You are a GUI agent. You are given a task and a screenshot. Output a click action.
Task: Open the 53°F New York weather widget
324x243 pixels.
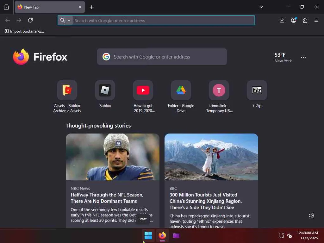pyautogui.click(x=283, y=58)
